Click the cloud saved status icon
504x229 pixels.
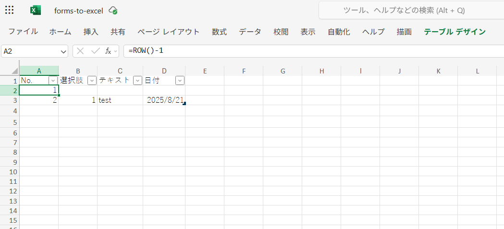[x=113, y=11]
